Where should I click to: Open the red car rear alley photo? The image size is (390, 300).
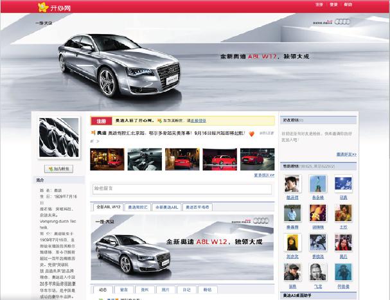click(x=182, y=159)
